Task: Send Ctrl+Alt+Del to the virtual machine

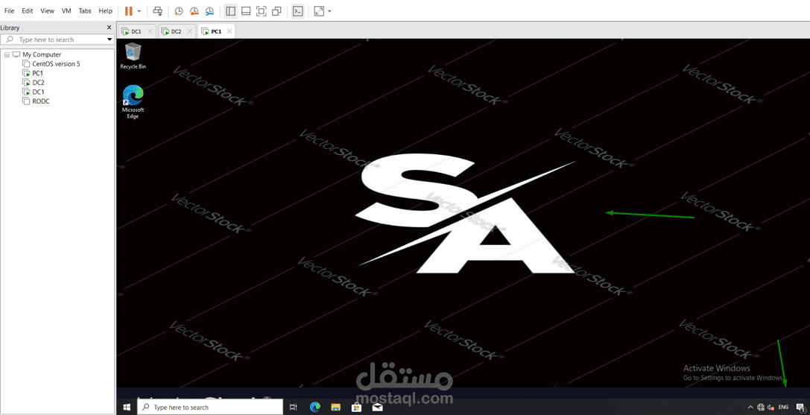Action: (159, 11)
